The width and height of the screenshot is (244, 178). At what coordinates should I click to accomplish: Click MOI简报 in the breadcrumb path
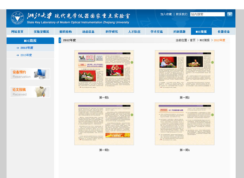point(205,40)
